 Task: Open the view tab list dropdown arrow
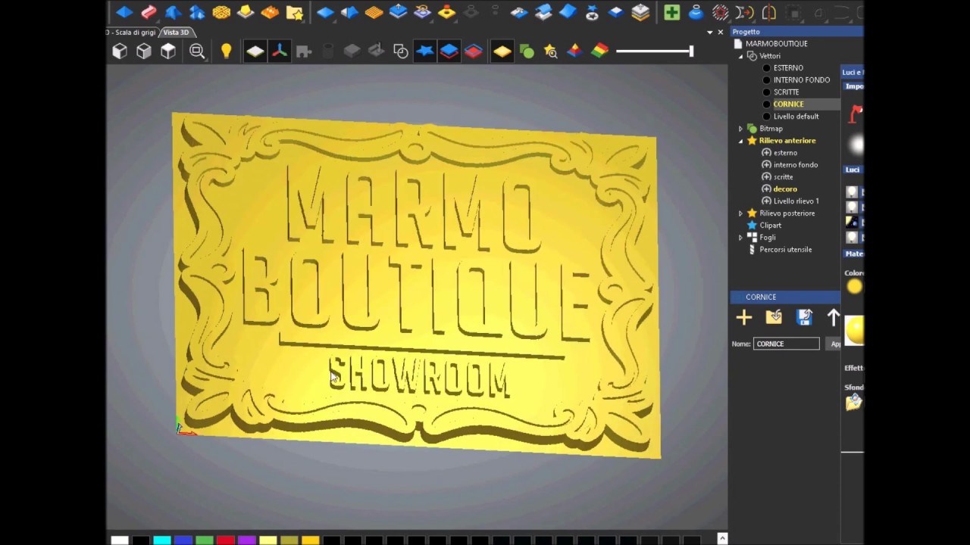click(710, 33)
